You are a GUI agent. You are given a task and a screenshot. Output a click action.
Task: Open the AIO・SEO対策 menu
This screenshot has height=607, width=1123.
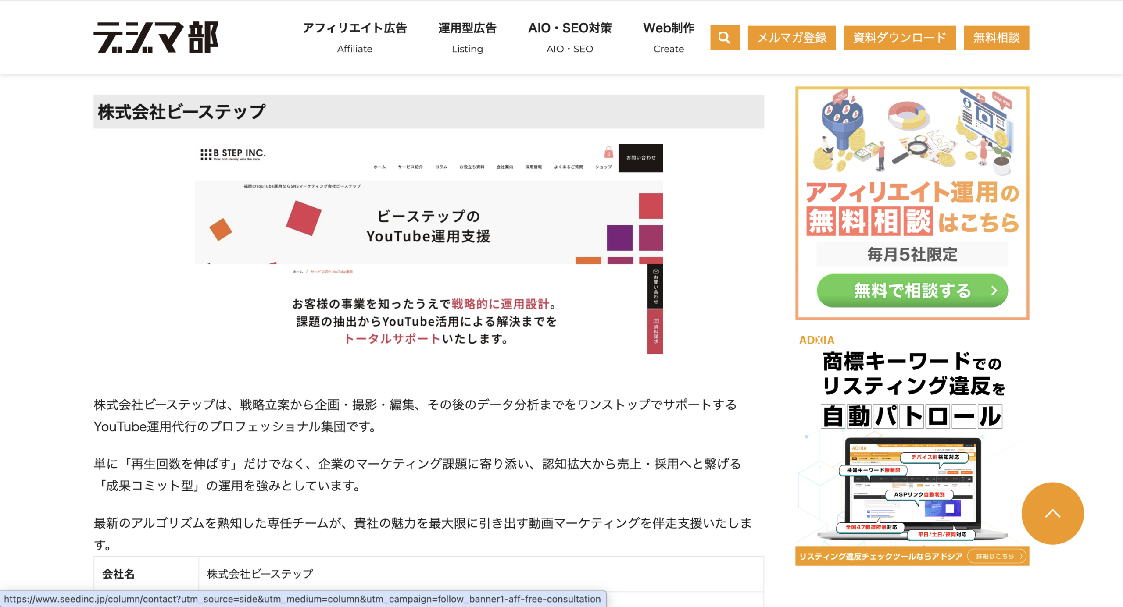click(569, 38)
